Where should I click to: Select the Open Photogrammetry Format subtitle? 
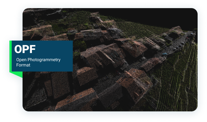38,62
